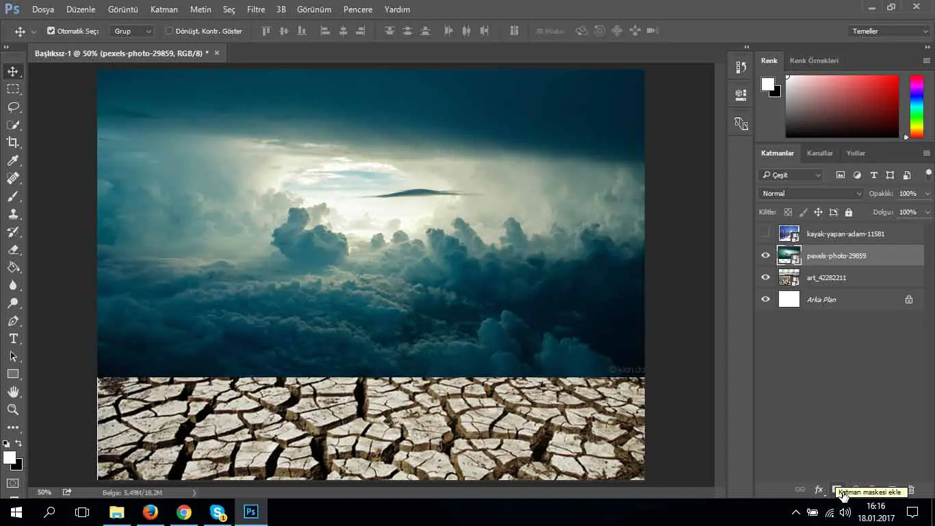Select the Lasso tool

tap(13, 107)
